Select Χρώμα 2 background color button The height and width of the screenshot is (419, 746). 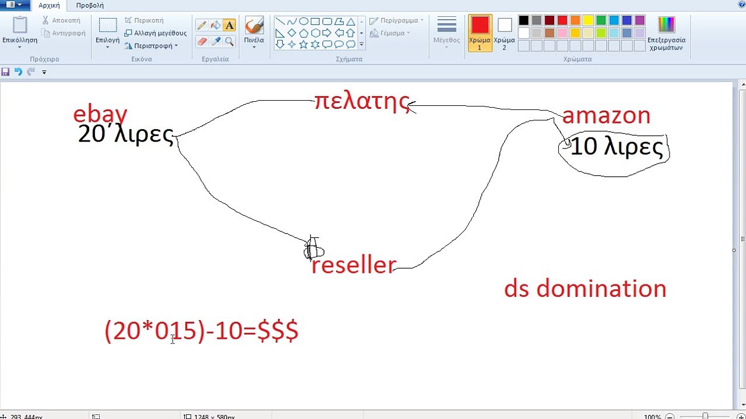pyautogui.click(x=505, y=33)
